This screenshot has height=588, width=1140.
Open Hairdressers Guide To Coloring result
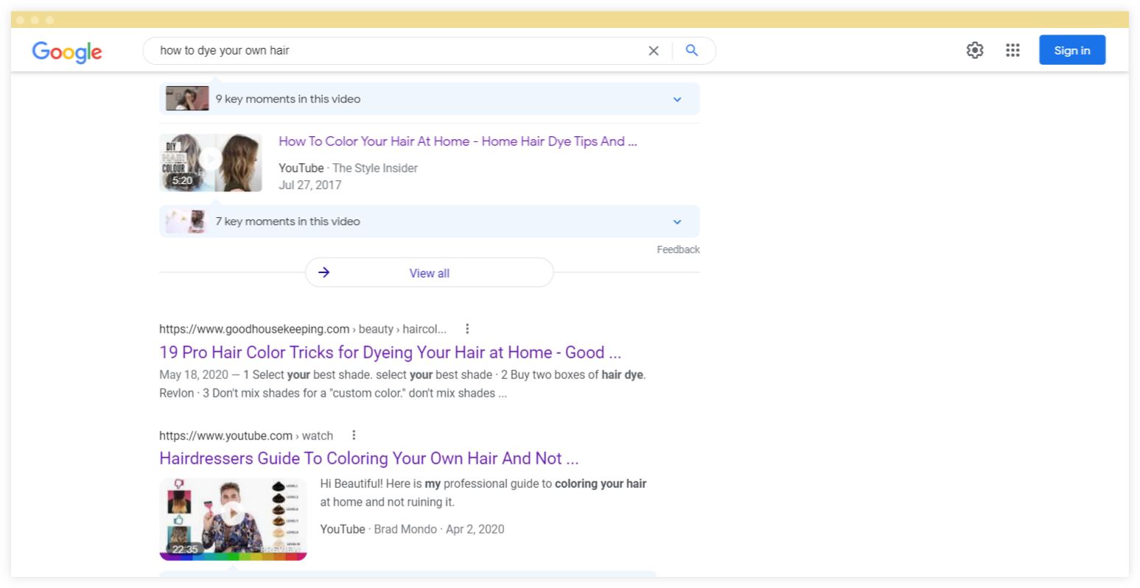[369, 458]
